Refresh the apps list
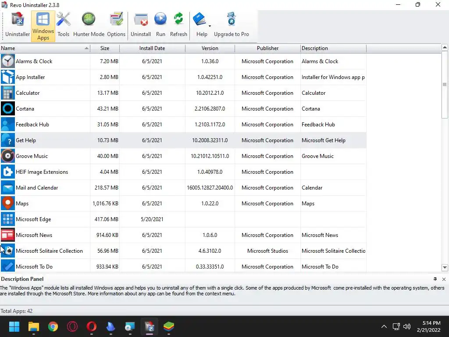The height and width of the screenshot is (337, 449). 178,25
